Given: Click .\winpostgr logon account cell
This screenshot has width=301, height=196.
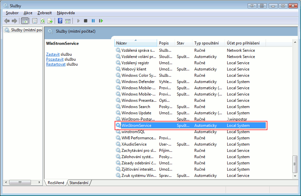Looking at the screenshot, I should [x=237, y=119].
